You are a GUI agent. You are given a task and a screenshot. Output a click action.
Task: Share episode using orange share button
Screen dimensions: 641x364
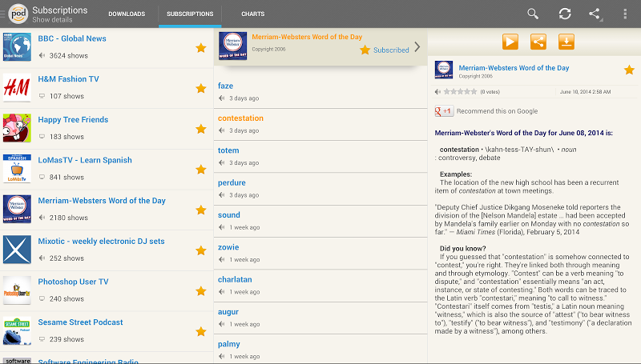click(538, 42)
